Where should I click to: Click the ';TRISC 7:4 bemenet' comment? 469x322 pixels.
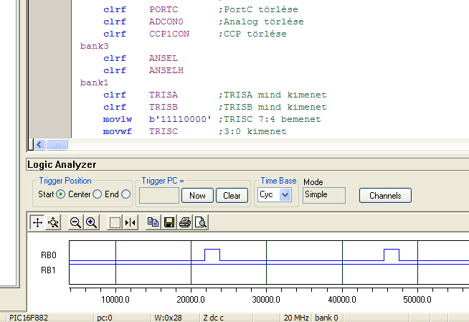[x=270, y=119]
